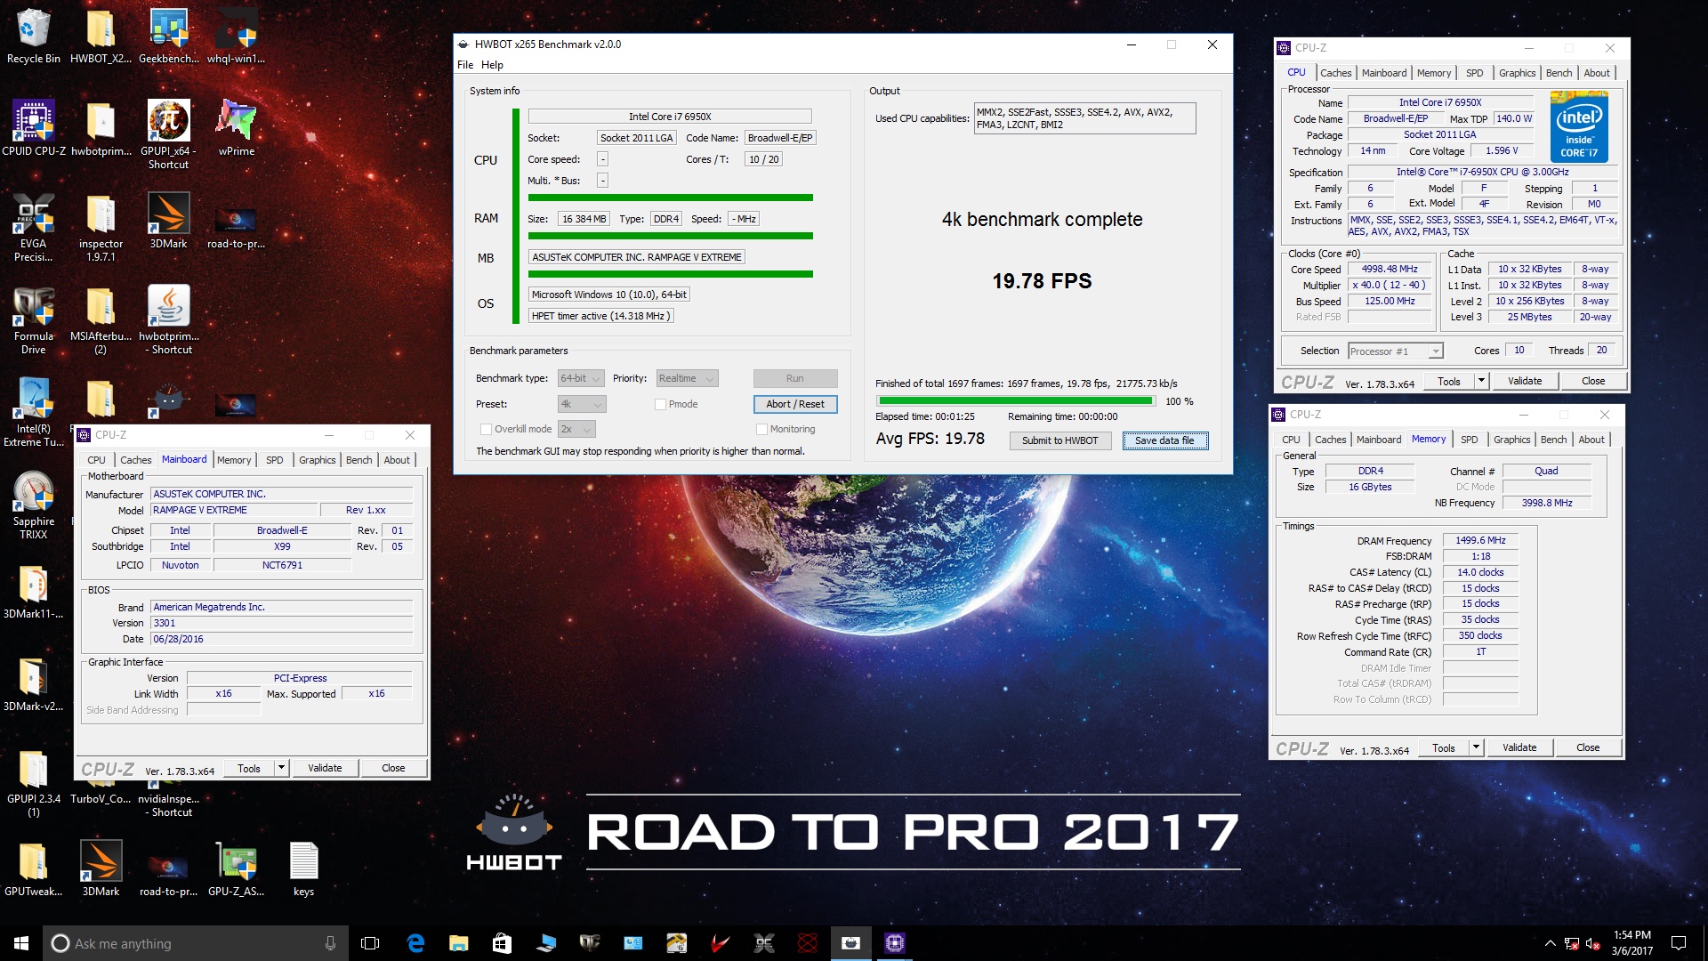Expand Tools arrow in Mainboard CPU-Z window
Viewport: 1708px width, 961px height.
281,768
